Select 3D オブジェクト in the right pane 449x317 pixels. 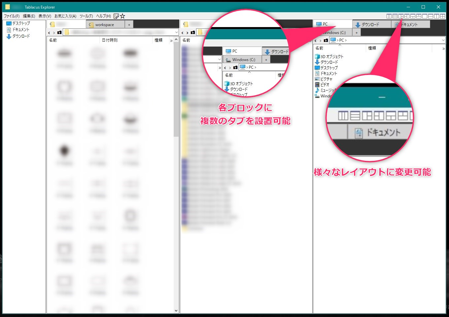point(329,57)
